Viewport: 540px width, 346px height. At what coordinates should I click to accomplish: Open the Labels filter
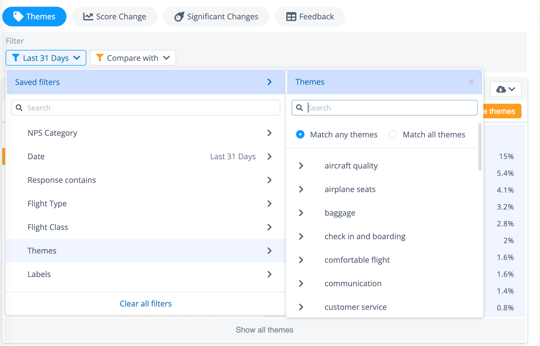click(146, 274)
